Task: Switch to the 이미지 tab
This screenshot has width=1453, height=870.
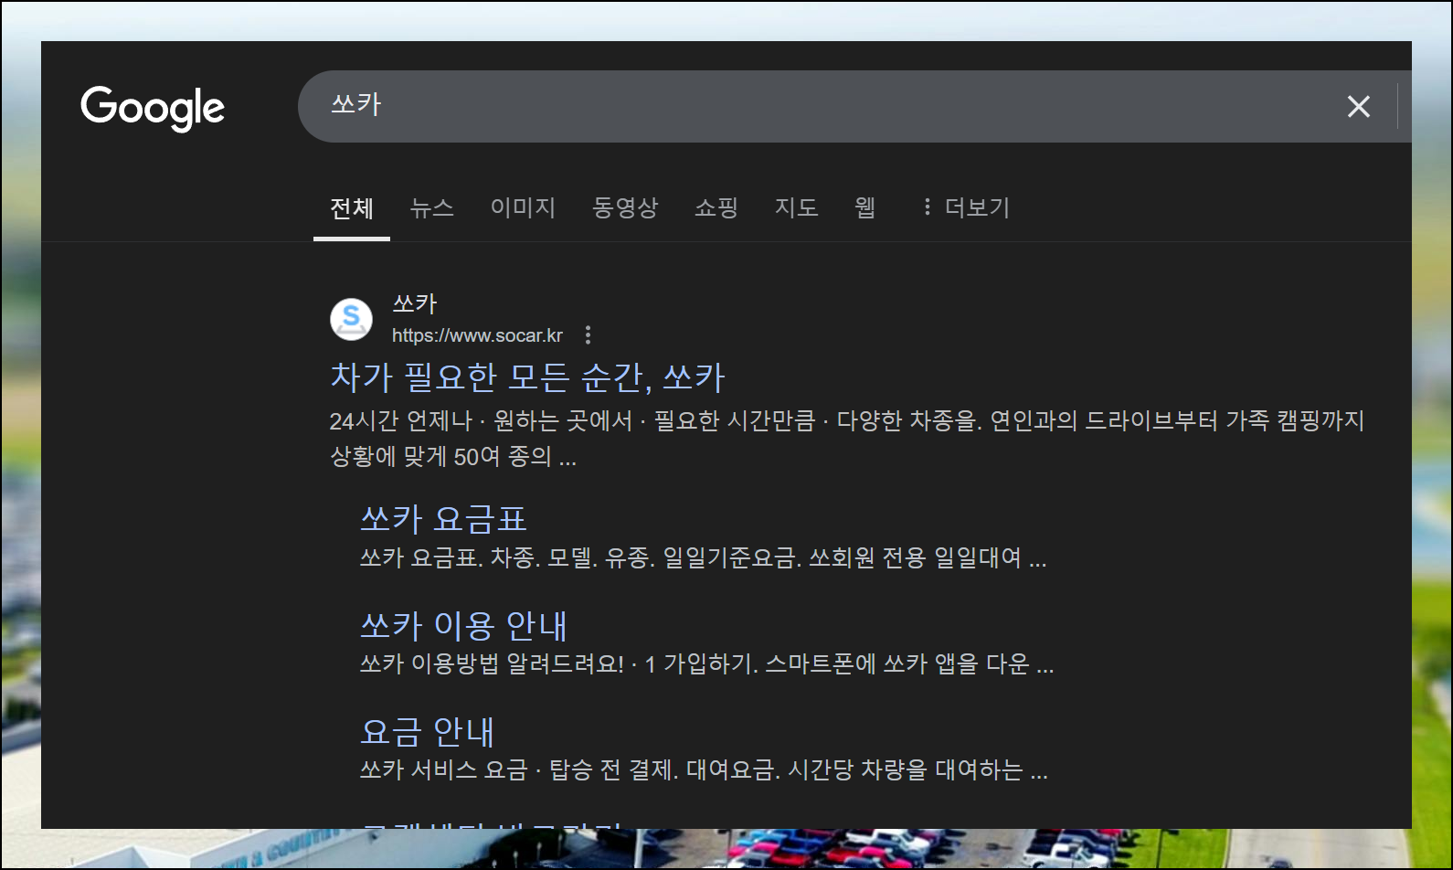Action: click(x=524, y=208)
